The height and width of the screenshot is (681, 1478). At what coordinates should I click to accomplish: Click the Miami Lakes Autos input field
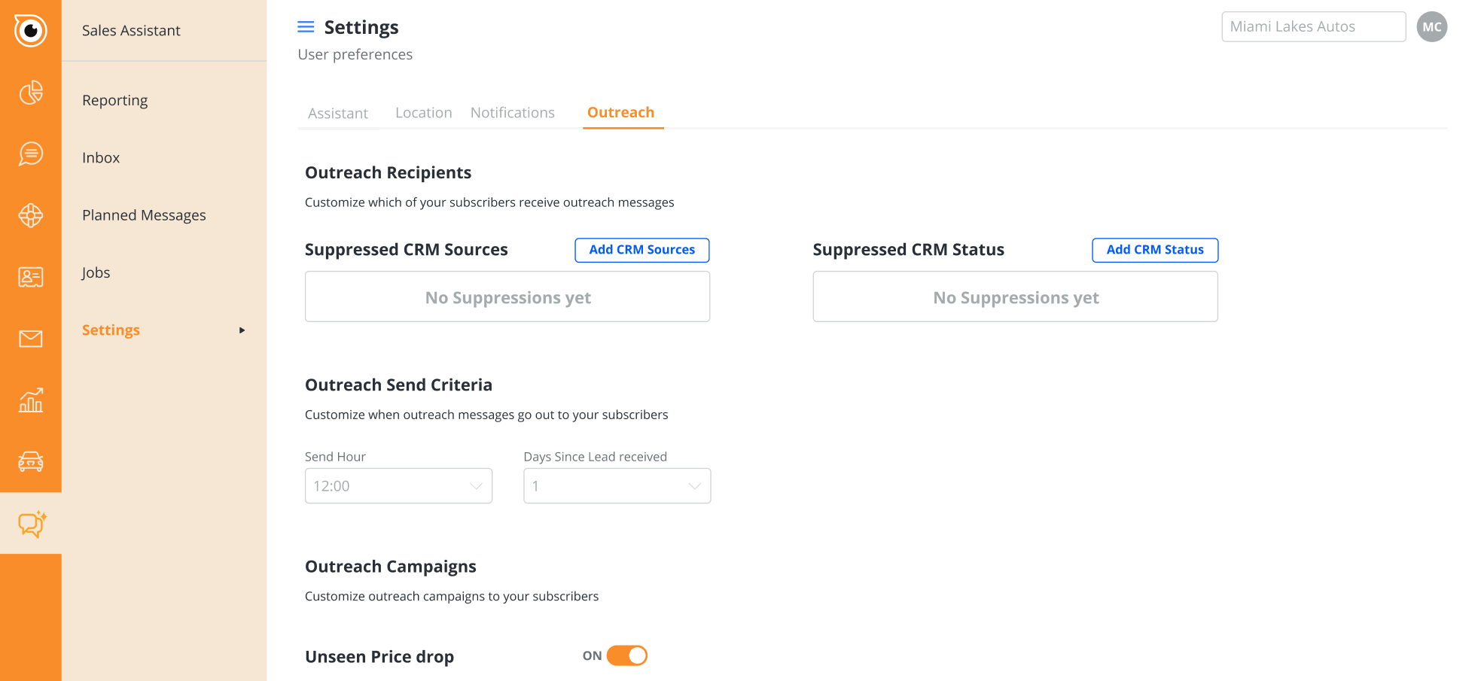(x=1313, y=27)
